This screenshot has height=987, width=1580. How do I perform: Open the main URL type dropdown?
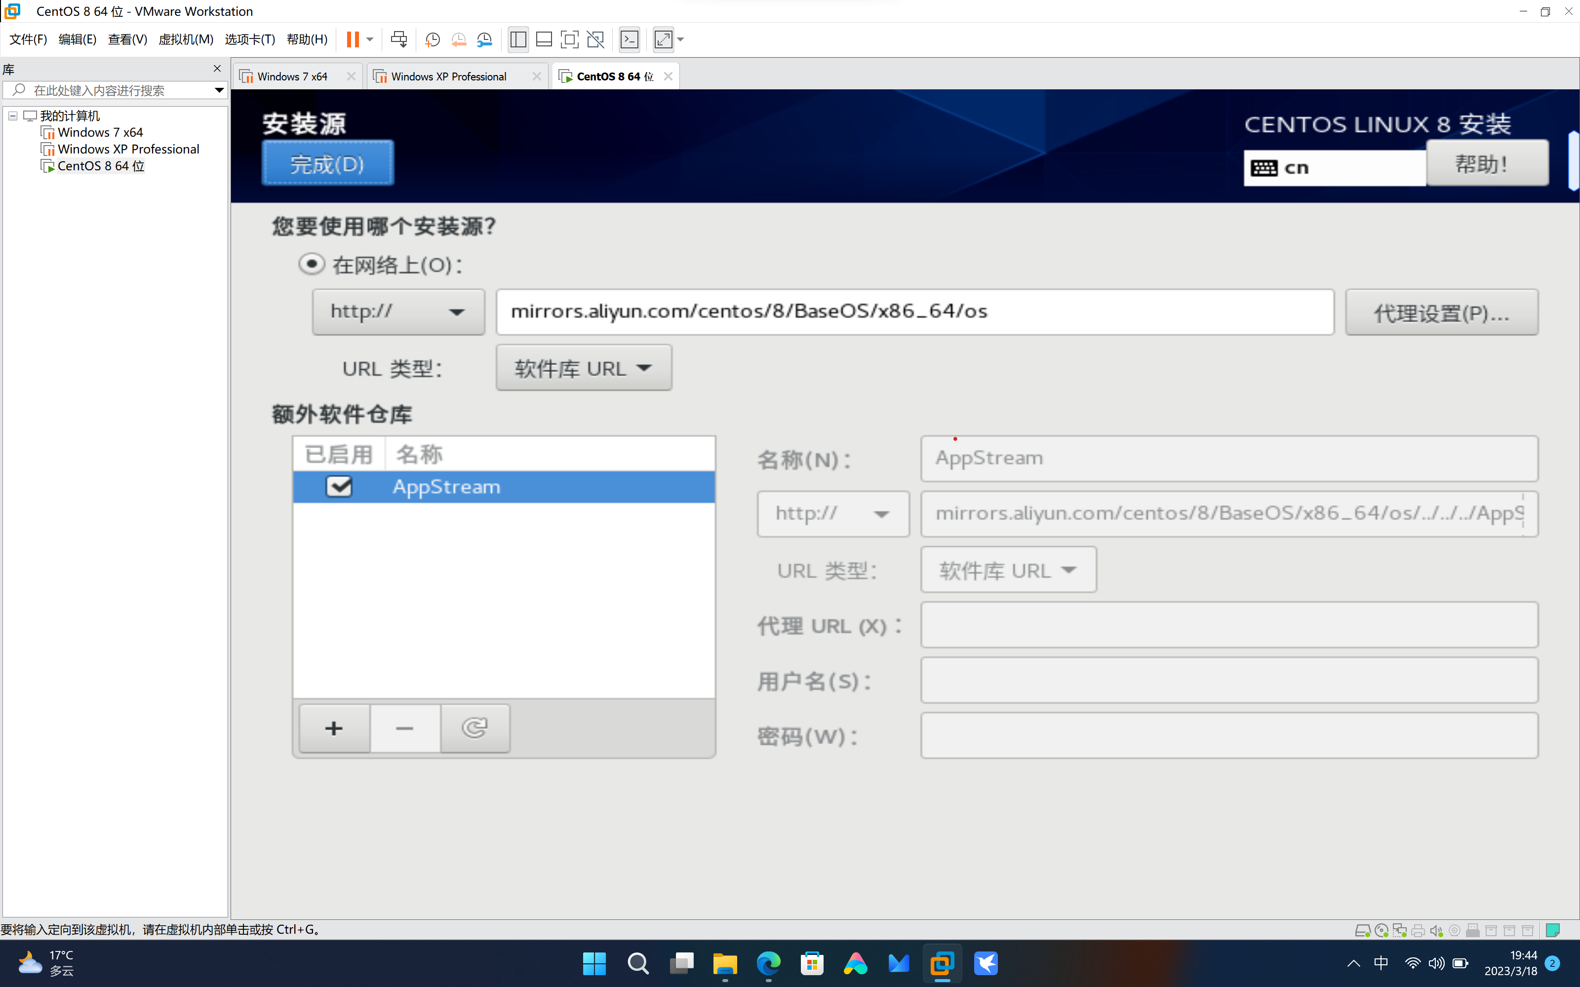click(584, 368)
